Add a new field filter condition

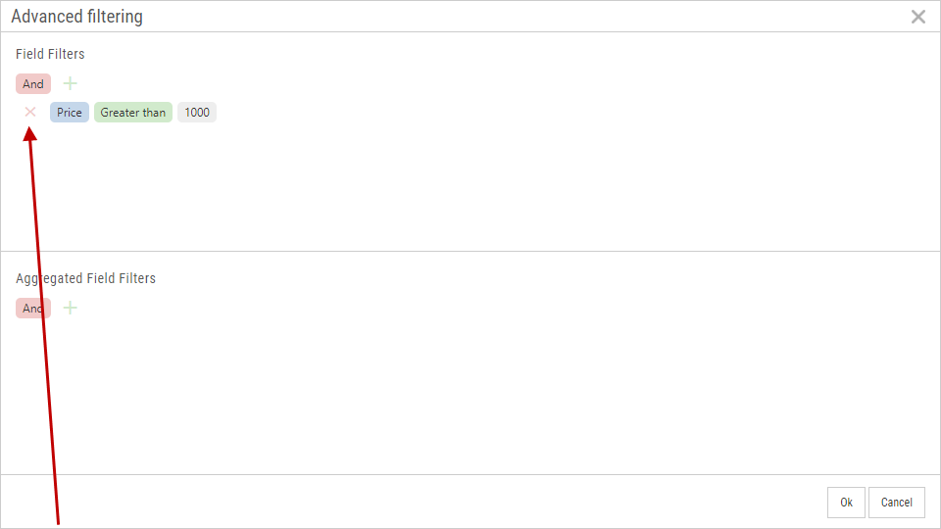pyautogui.click(x=70, y=83)
